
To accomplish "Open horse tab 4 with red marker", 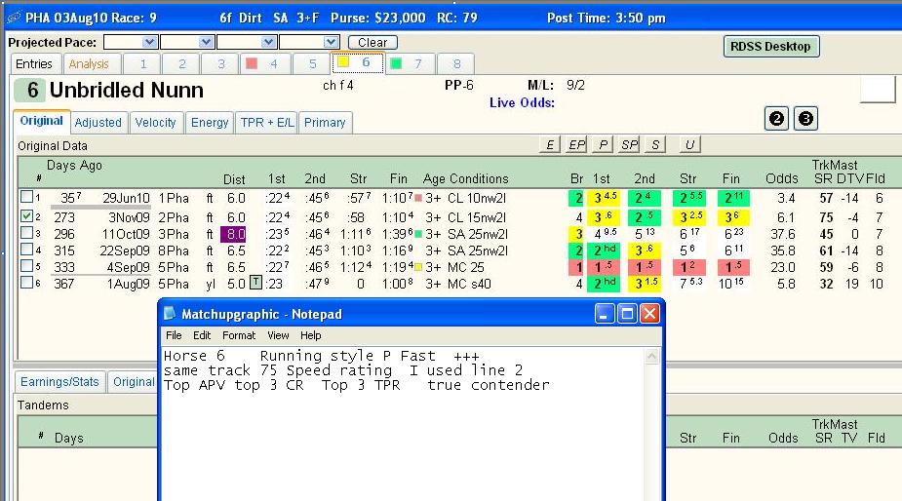I will point(265,64).
